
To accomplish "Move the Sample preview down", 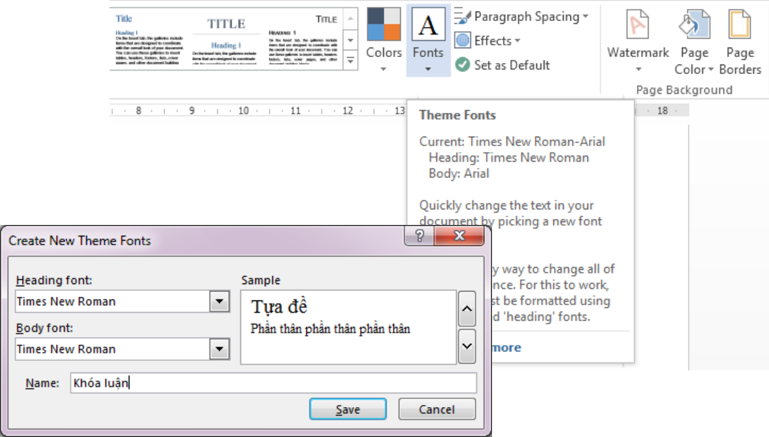I will tap(467, 346).
